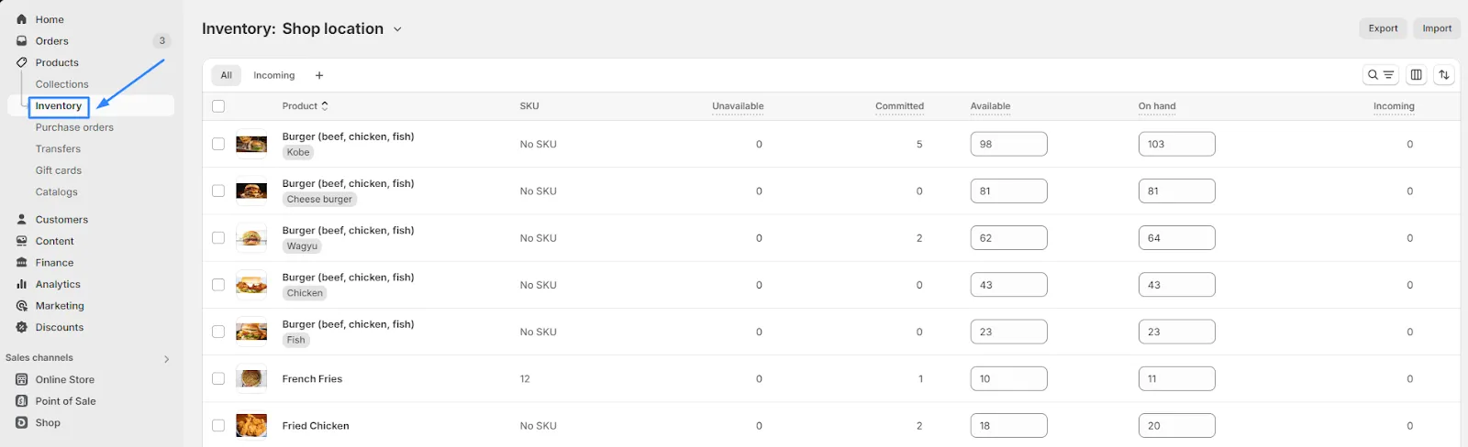Open the Fried Chicken thumbnail
This screenshot has height=447, width=1468.
point(251,425)
